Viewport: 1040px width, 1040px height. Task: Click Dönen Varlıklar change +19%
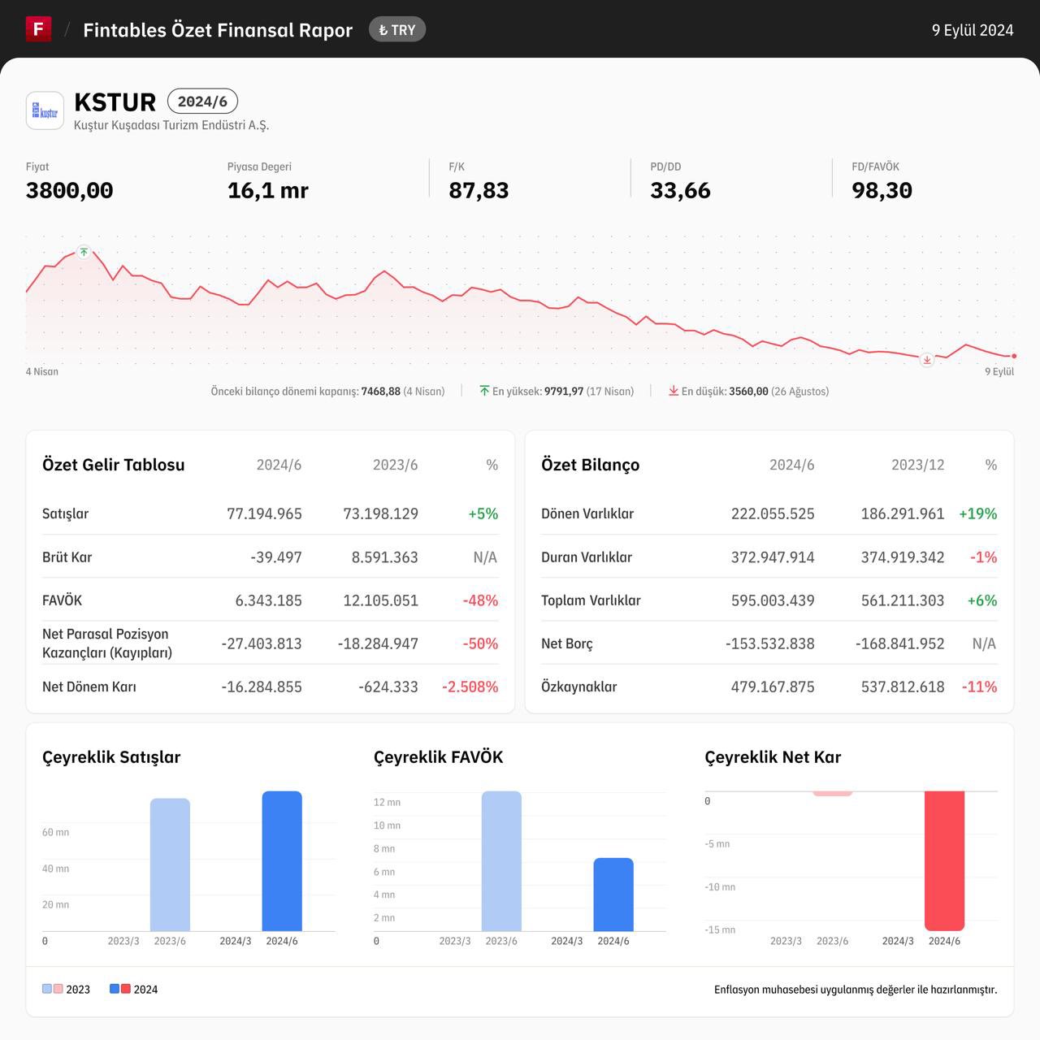point(977,513)
